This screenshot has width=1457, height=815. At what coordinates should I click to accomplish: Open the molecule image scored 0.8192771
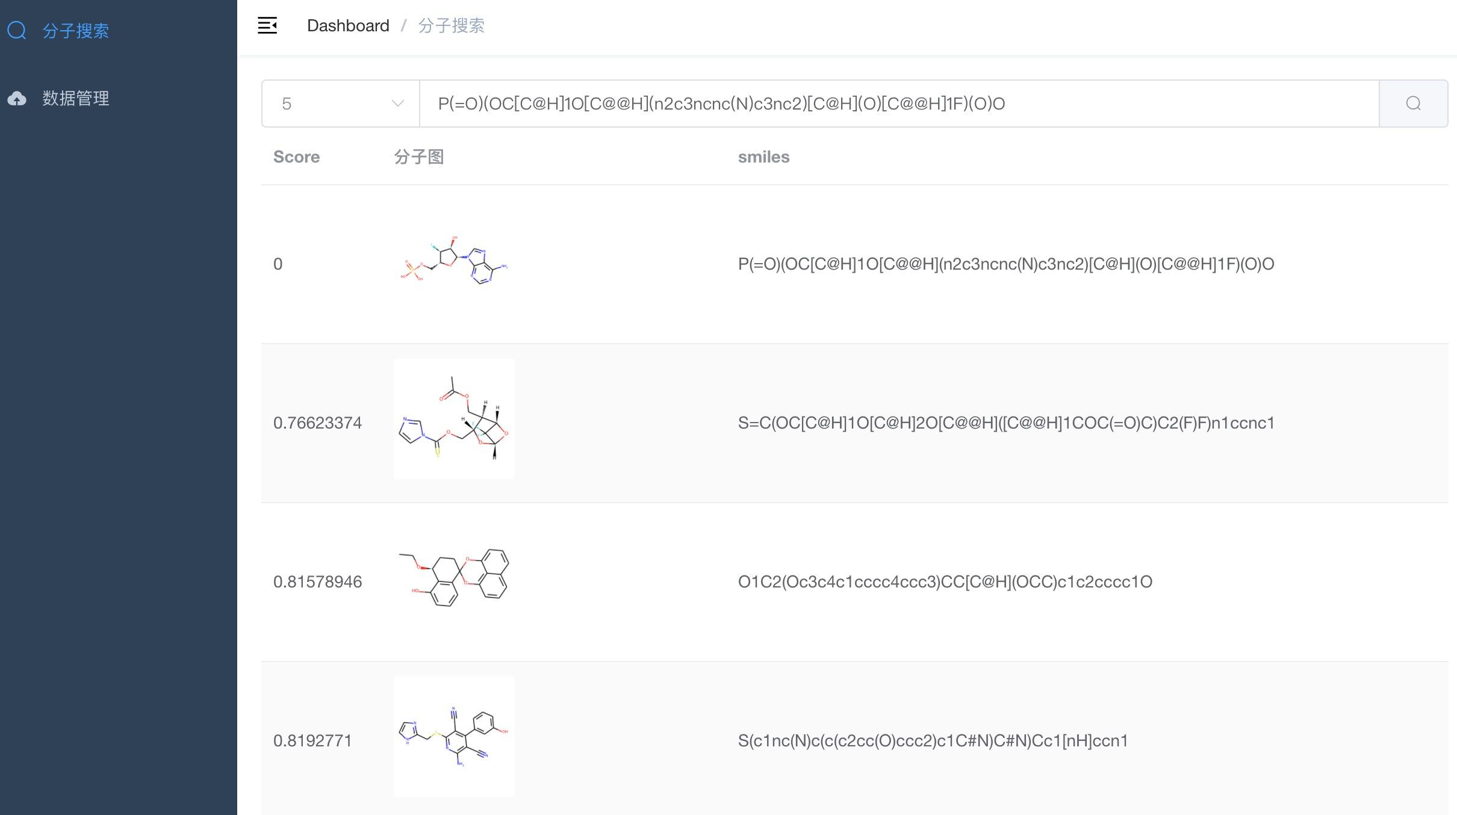(x=454, y=737)
